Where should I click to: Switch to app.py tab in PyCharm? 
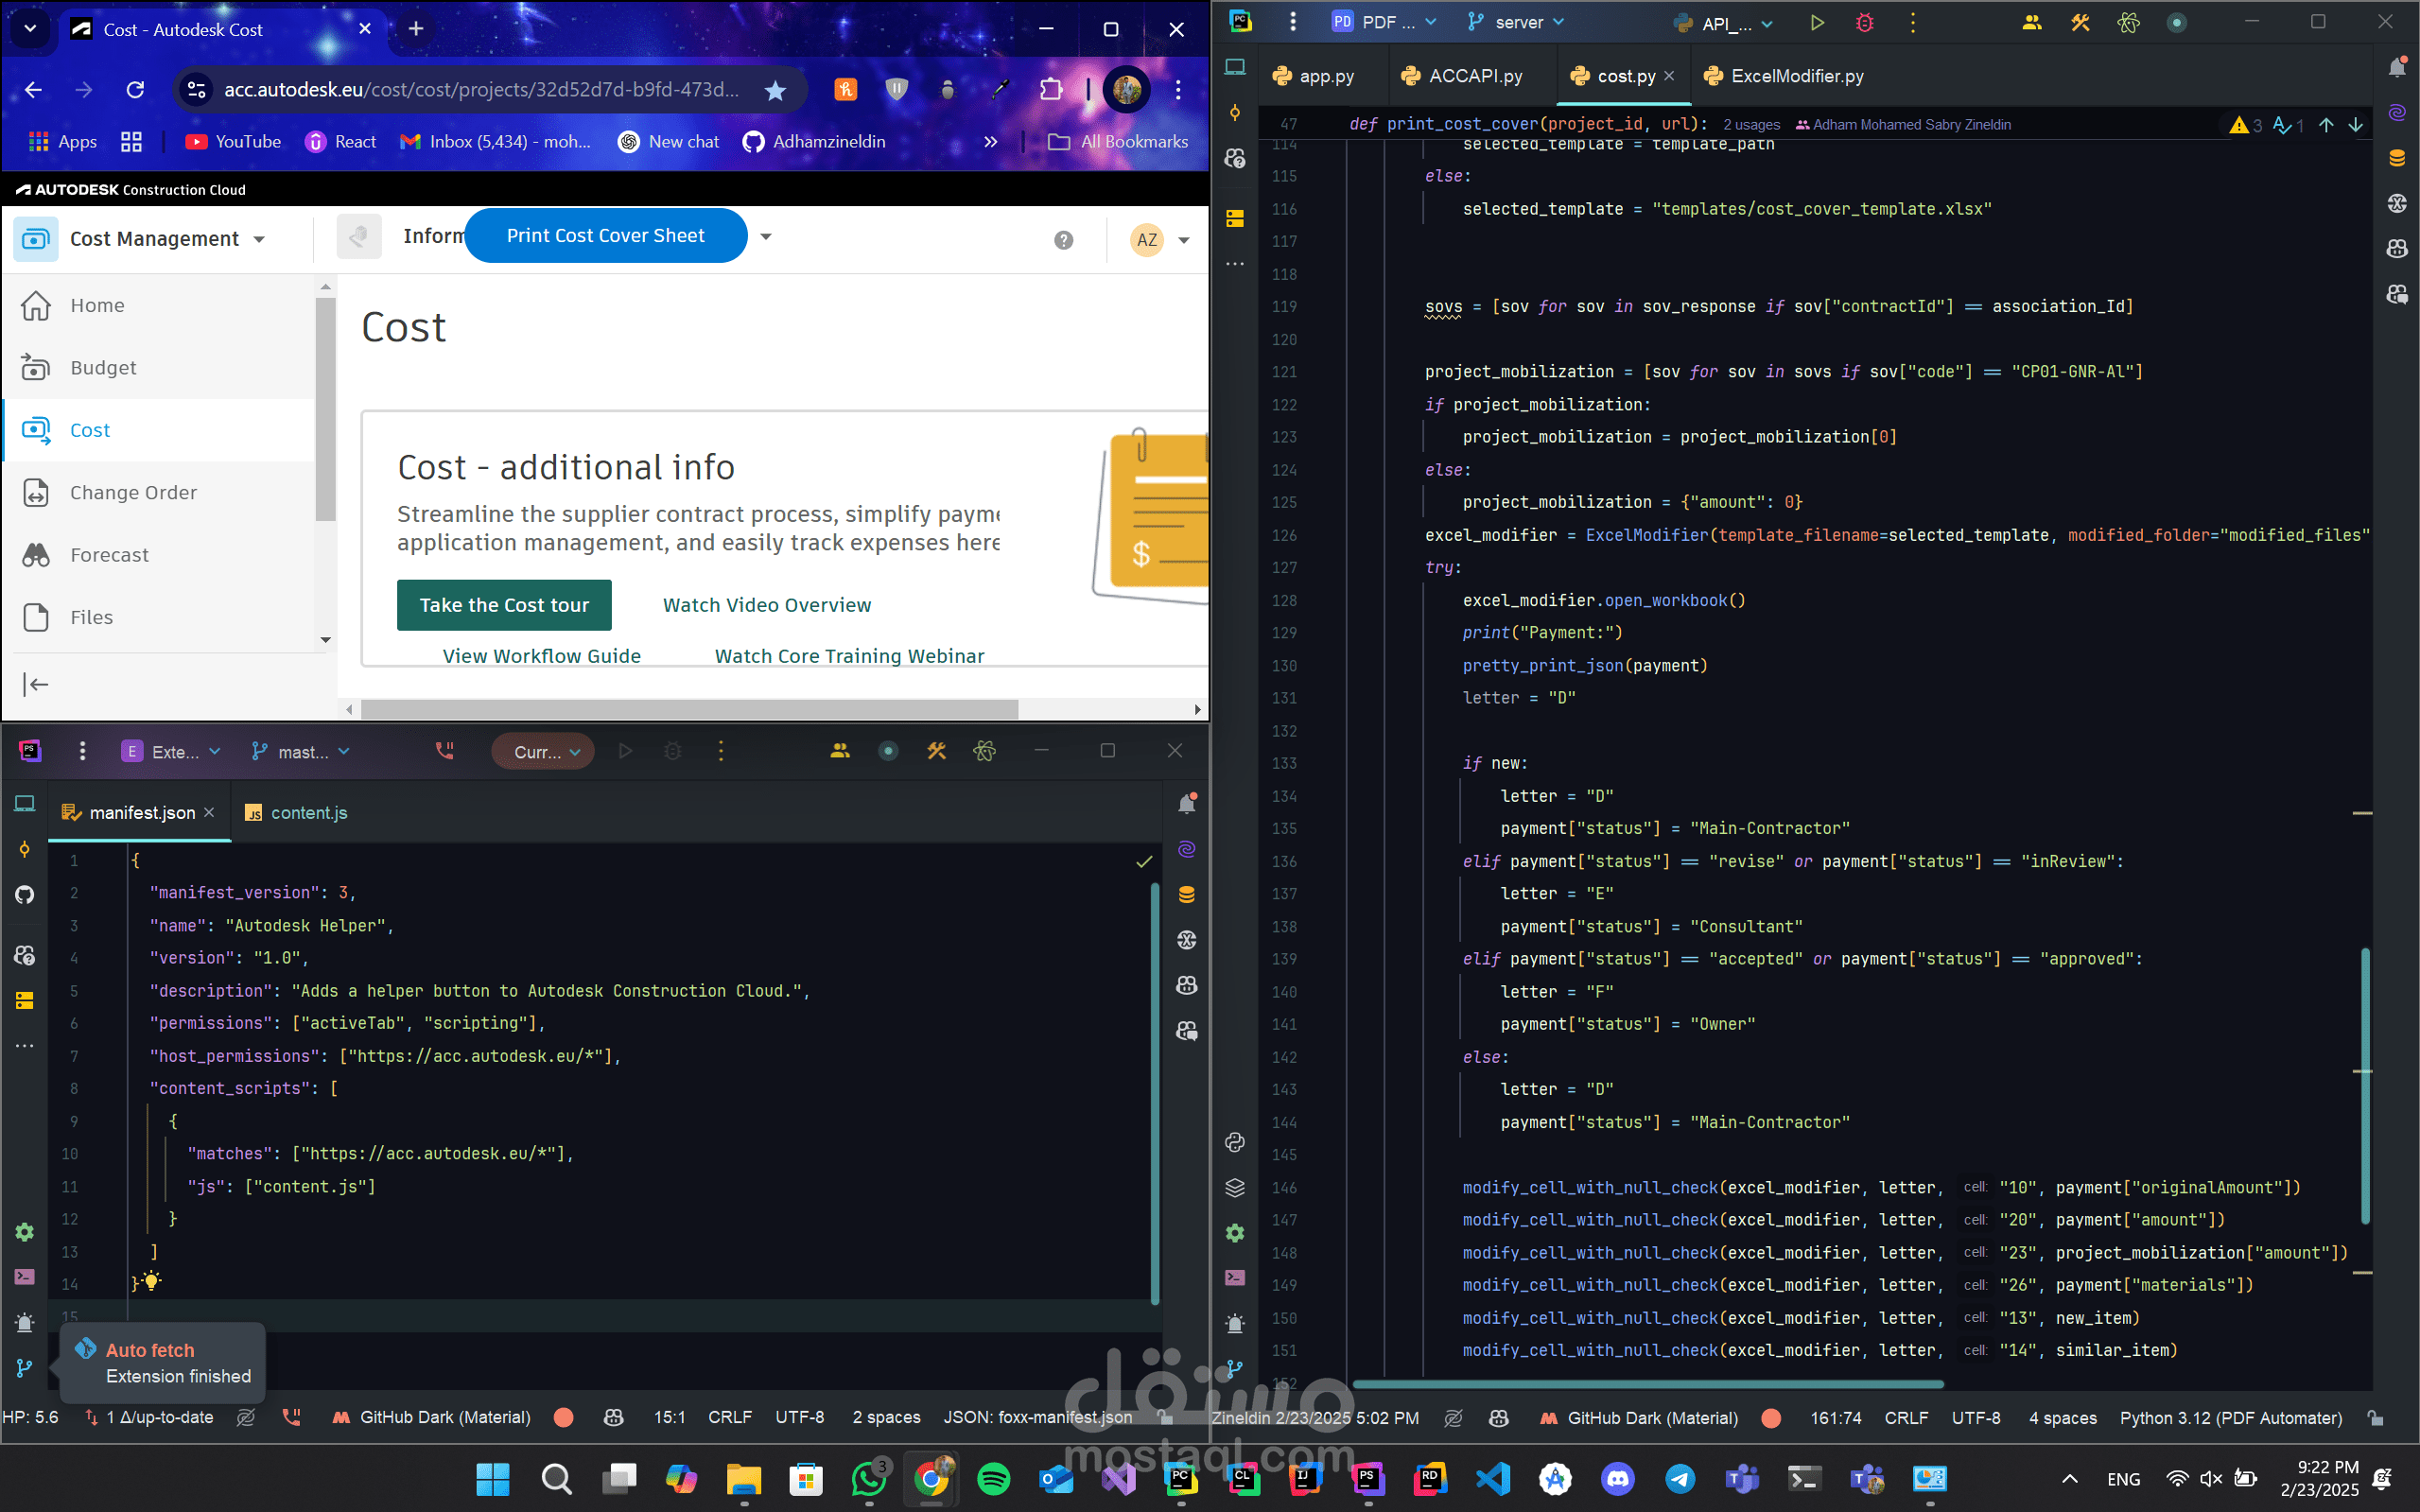tap(1313, 76)
